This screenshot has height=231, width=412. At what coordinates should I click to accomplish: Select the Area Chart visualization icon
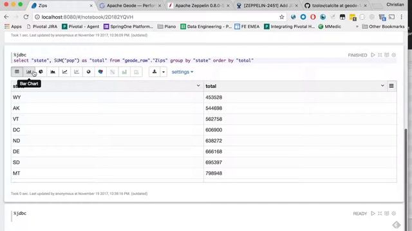coord(53,72)
